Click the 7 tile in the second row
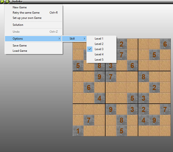 click(122, 55)
